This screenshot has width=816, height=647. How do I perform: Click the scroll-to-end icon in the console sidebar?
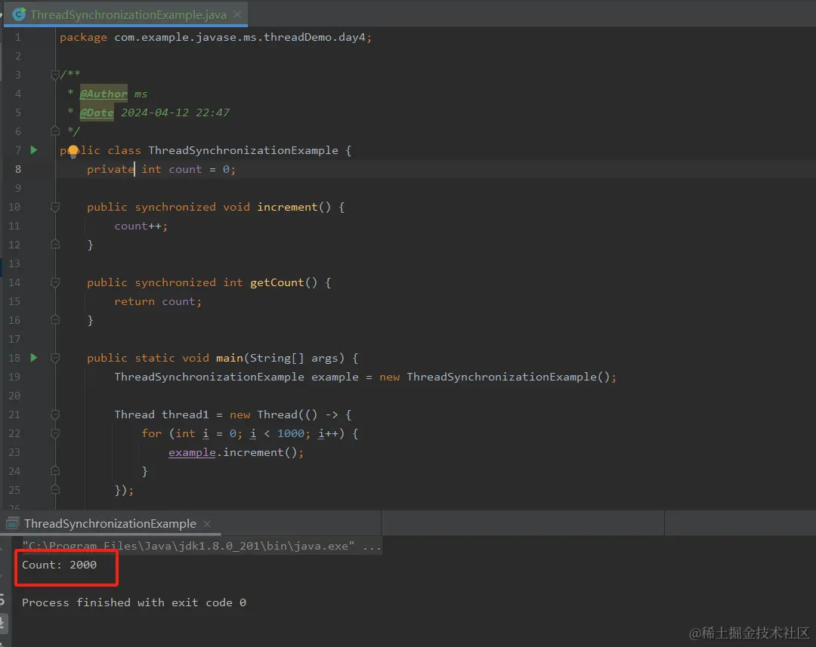(x=2, y=622)
